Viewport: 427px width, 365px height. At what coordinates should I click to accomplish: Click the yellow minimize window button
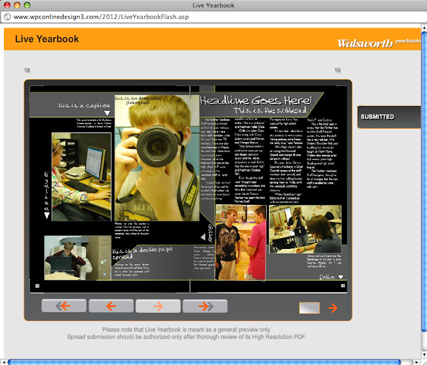17,5
